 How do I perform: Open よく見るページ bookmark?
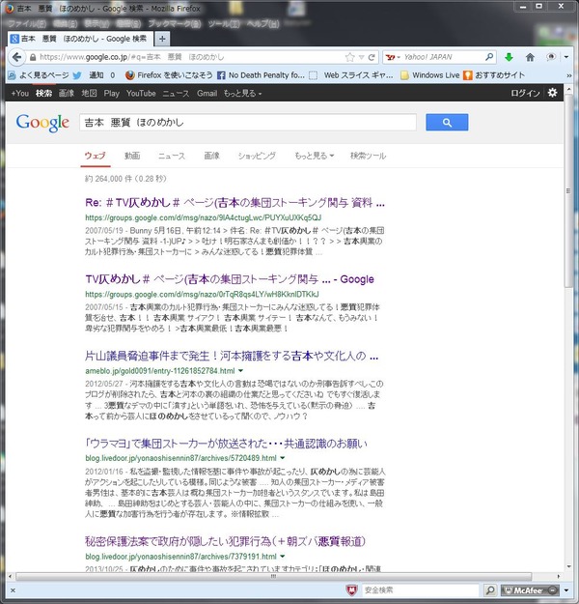pos(39,75)
